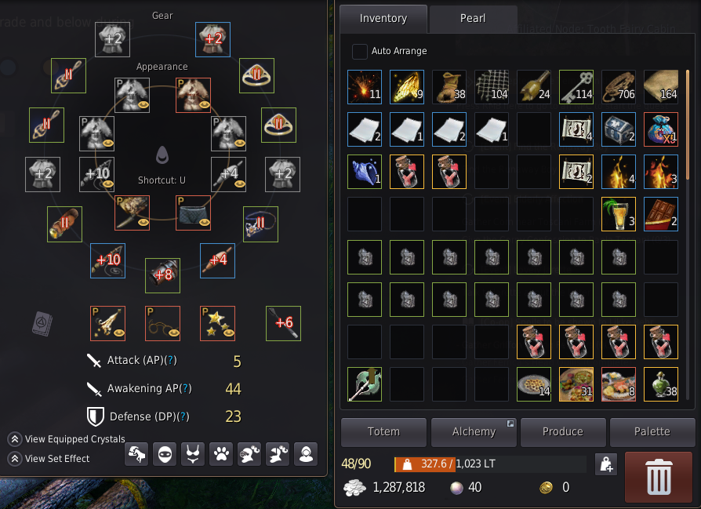Switch to the Inventory tab
The height and width of the screenshot is (509, 701).
click(x=383, y=19)
